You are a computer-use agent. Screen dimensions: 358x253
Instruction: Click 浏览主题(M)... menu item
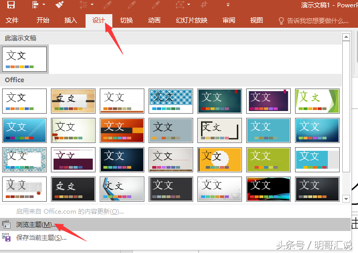tap(175, 225)
